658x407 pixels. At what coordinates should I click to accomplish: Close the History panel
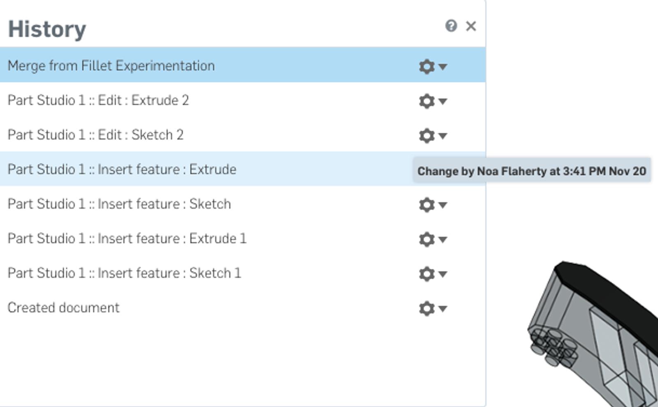click(471, 26)
